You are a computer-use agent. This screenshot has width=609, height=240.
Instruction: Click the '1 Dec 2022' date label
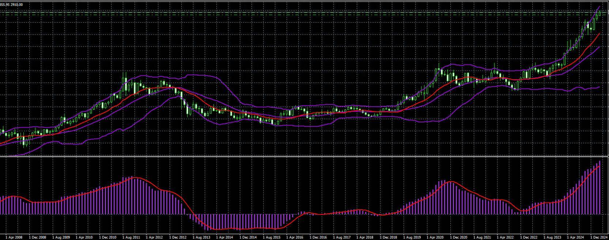click(529, 237)
